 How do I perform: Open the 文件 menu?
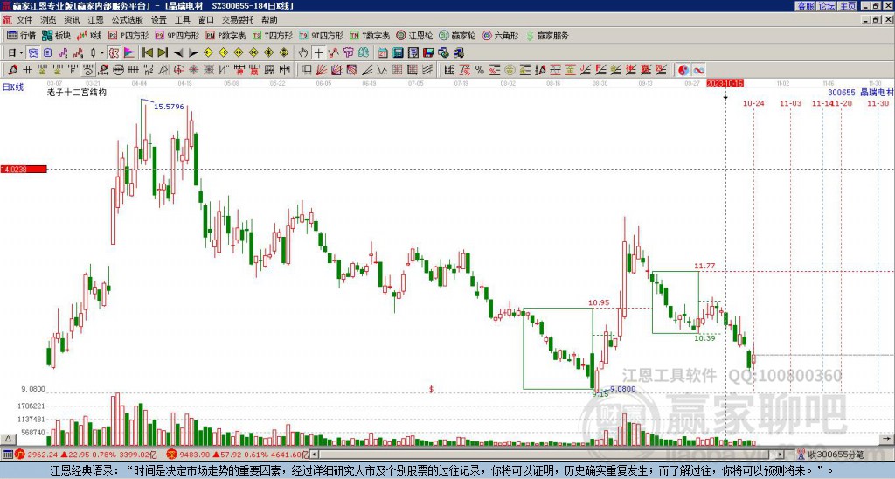(x=24, y=20)
